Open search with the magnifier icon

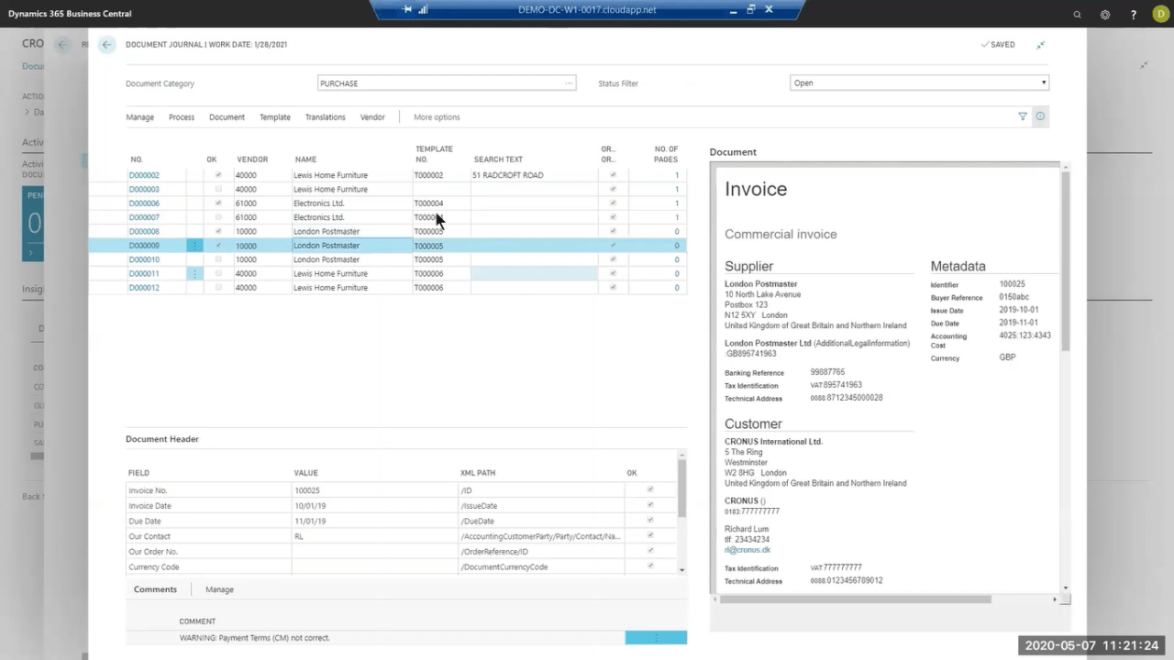[x=1077, y=15]
